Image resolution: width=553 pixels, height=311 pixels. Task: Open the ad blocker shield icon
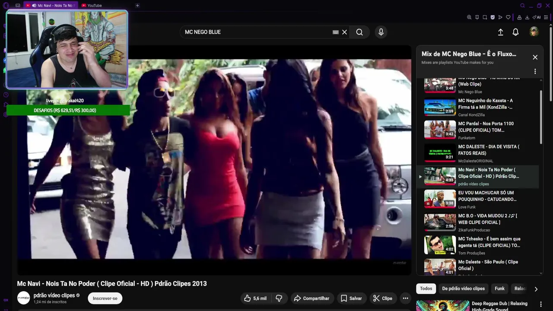pyautogui.click(x=493, y=17)
